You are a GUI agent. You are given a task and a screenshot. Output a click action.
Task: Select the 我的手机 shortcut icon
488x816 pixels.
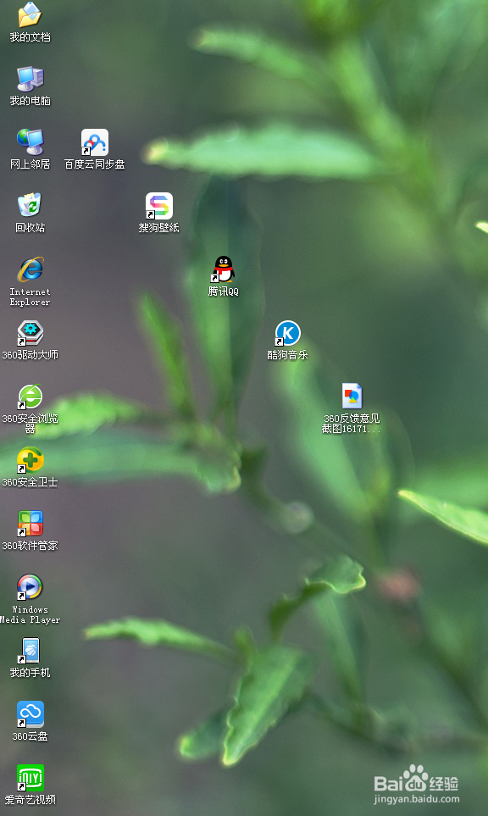point(30,651)
